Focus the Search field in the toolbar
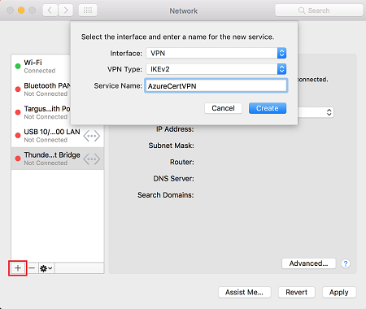 pos(319,11)
